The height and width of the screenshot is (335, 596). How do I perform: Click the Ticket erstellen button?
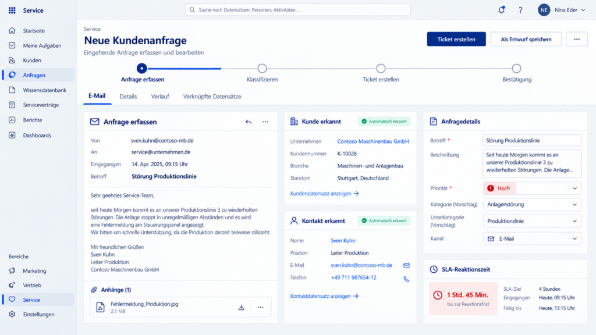pos(456,39)
